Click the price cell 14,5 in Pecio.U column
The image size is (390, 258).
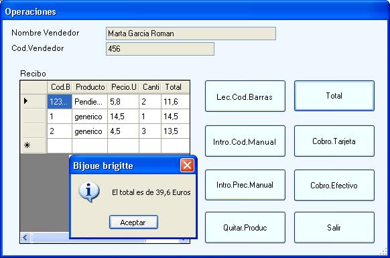pos(123,117)
